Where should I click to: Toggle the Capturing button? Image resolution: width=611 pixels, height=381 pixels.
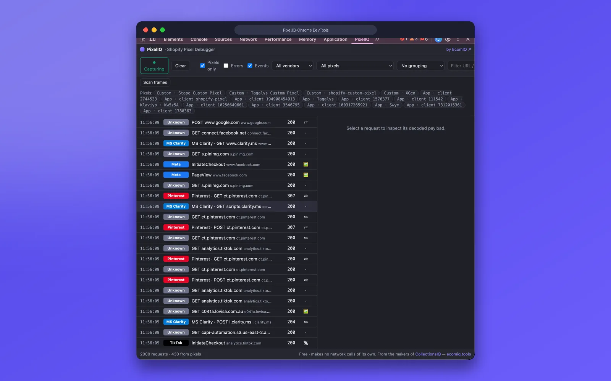(x=154, y=66)
